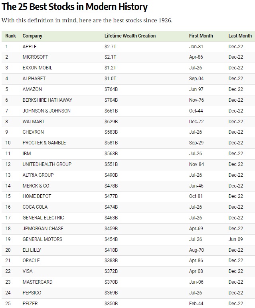Click the Company column header
This screenshot has width=255, height=308.
coord(32,36)
